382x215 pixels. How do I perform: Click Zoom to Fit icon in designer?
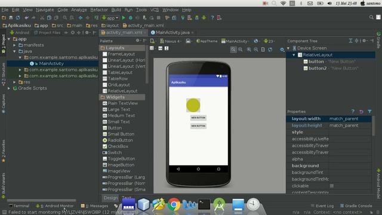pyautogui.click(x=233, y=50)
